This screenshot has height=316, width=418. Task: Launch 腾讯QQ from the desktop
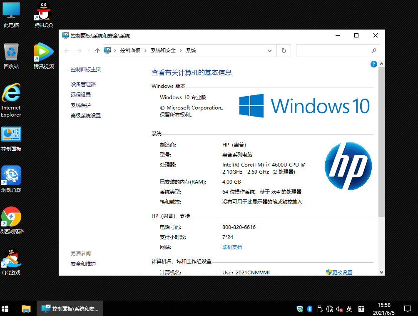coord(43,15)
